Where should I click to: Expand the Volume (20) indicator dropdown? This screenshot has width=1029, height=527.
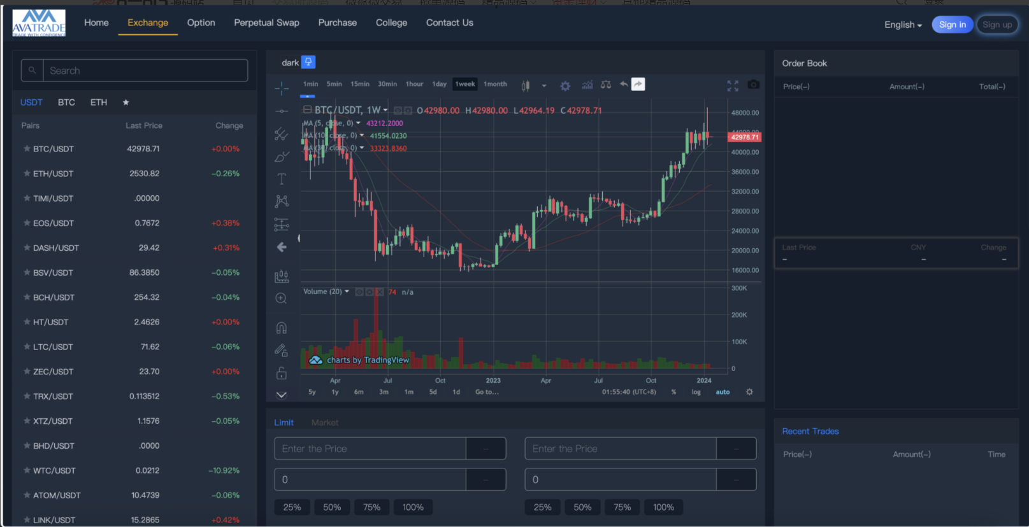pos(347,292)
